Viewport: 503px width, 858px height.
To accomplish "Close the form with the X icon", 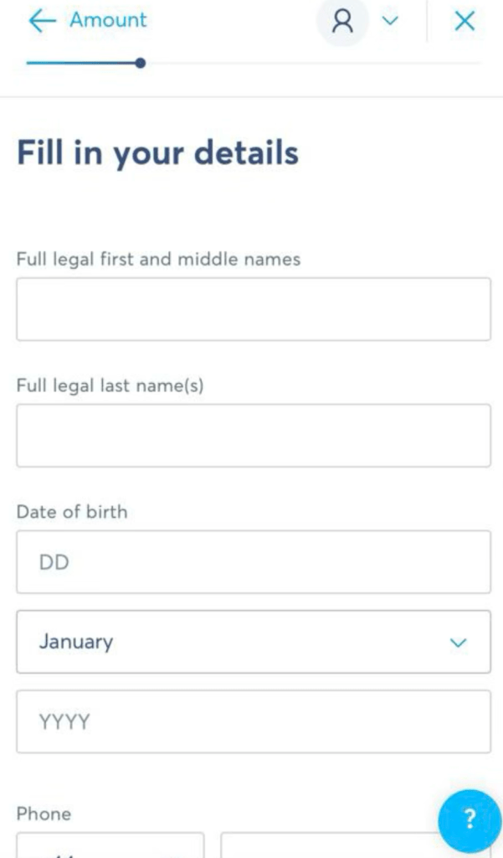I will coord(465,21).
